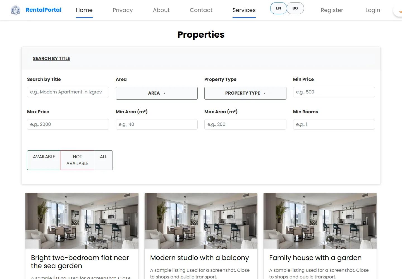Toggle the Search by Title panel header
Image resolution: width=402 pixels, height=279 pixels.
point(51,58)
